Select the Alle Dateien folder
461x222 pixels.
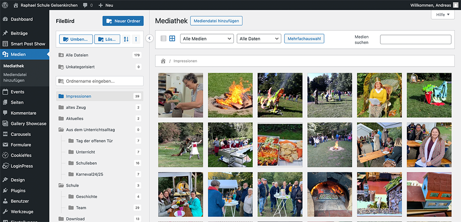click(x=100, y=55)
